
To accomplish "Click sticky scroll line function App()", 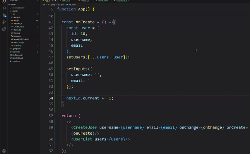I will click(75, 9).
